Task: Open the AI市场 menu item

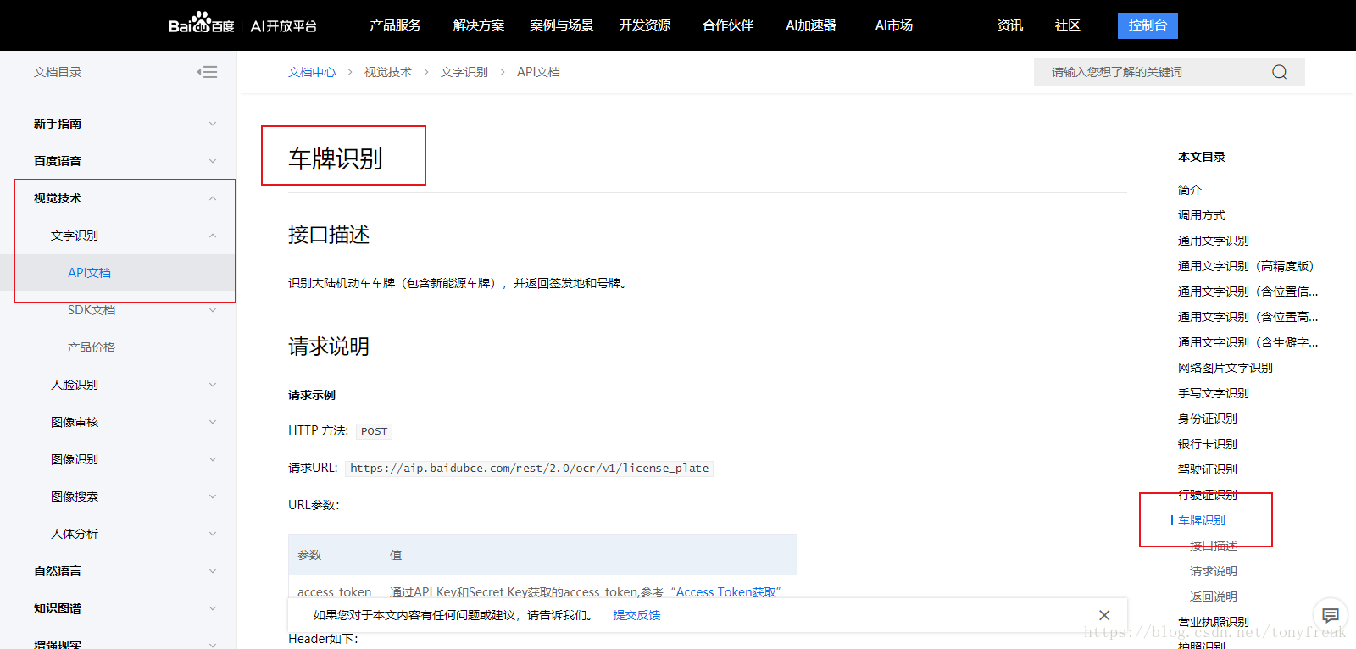Action: point(894,25)
